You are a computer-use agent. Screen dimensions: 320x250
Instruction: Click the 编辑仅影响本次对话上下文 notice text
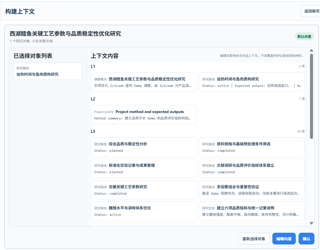click(262, 56)
